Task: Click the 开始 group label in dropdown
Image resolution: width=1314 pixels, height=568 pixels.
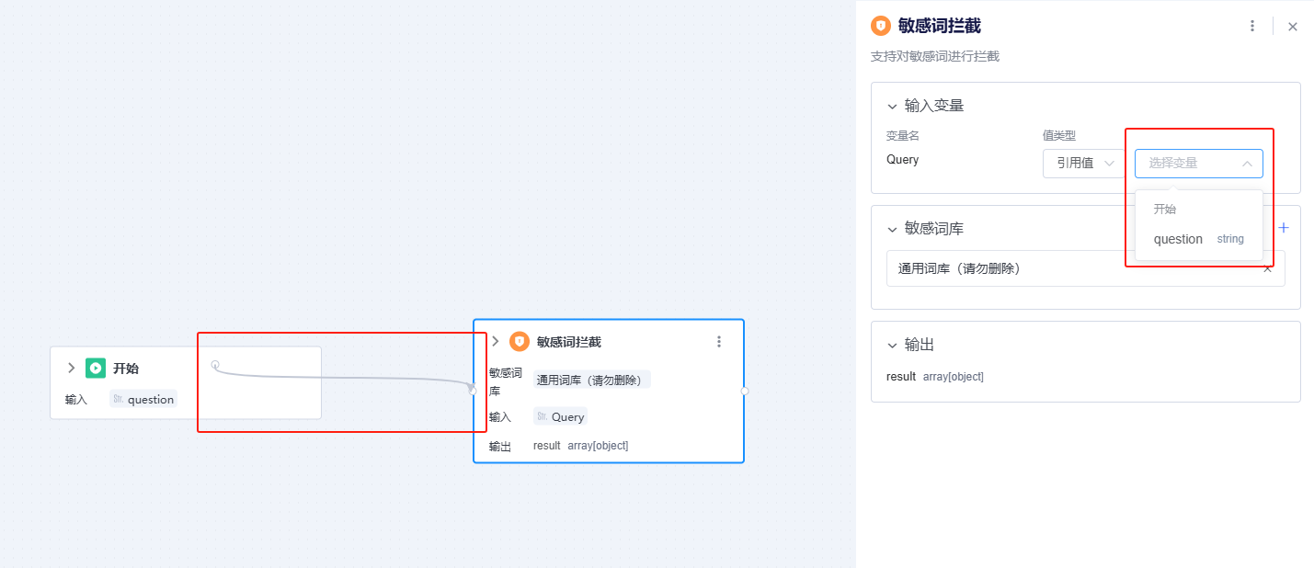Action: tap(1165, 209)
